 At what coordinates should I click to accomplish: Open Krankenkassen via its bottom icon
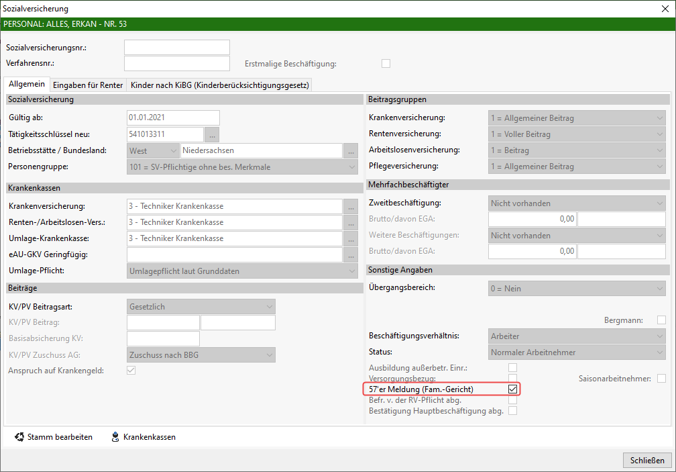tap(115, 437)
